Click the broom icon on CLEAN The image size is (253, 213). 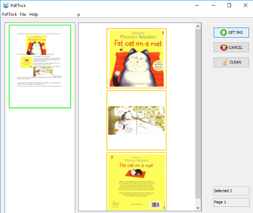coord(225,62)
